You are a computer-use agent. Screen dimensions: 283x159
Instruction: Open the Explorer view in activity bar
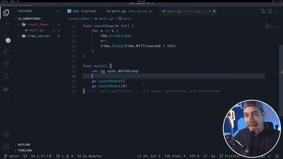6,13
